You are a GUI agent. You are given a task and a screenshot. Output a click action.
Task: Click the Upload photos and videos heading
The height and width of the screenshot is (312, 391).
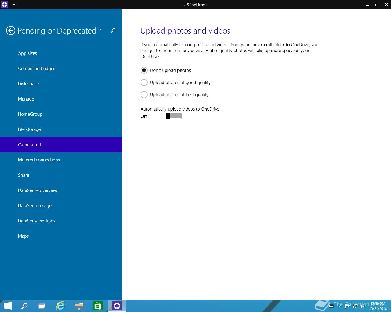pos(185,31)
